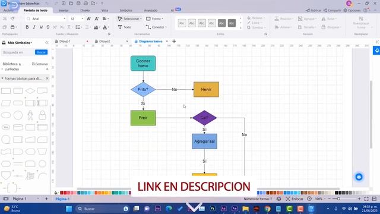Click the zoom slider handle
380x214 pixels.
pyautogui.click(x=338, y=199)
